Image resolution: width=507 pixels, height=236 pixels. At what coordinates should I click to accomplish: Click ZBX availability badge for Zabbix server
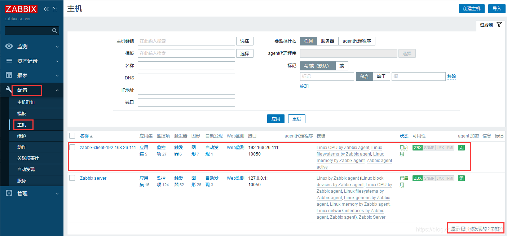pyautogui.click(x=417, y=178)
